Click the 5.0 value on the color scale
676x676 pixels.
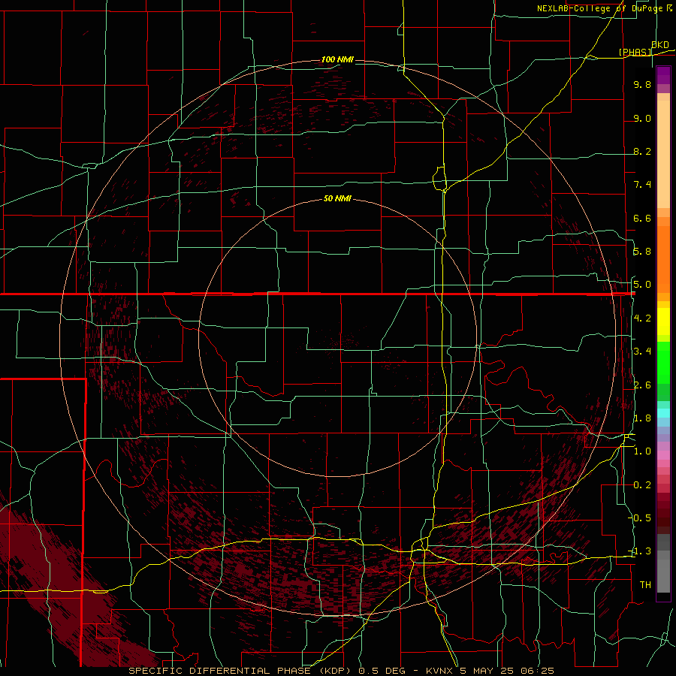point(642,285)
